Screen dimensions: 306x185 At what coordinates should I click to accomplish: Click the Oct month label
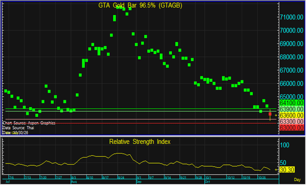tap(208, 181)
